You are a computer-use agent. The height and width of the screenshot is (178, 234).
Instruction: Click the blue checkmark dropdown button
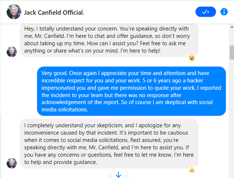[205, 12]
